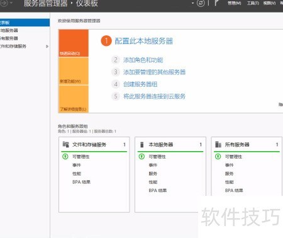Open the 文件和存储服务 tile title
The width and height of the screenshot is (283, 238).
click(x=89, y=145)
